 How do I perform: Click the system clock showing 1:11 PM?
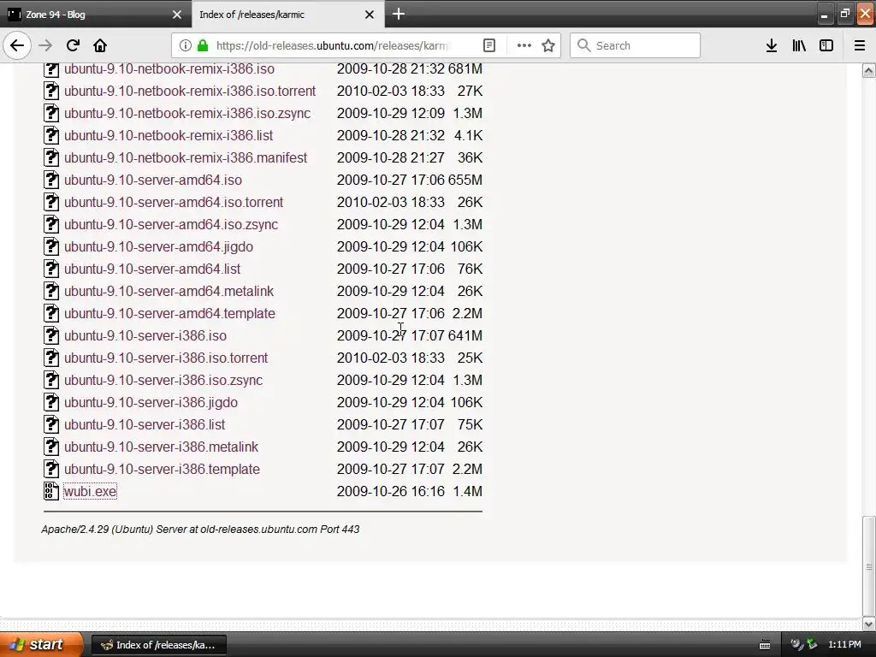coord(844,644)
